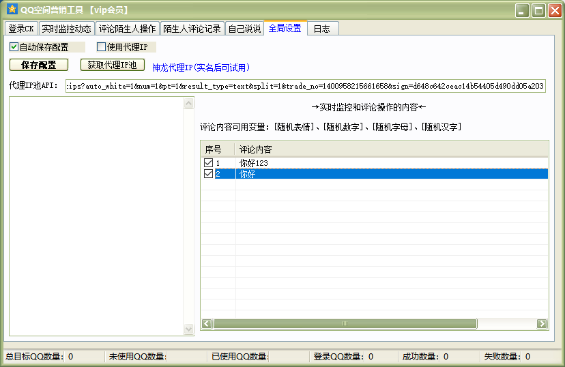Image resolution: width=565 pixels, height=367 pixels.
Task: Open the 神龙代理IP(实名后可试用) link
Action: point(201,68)
